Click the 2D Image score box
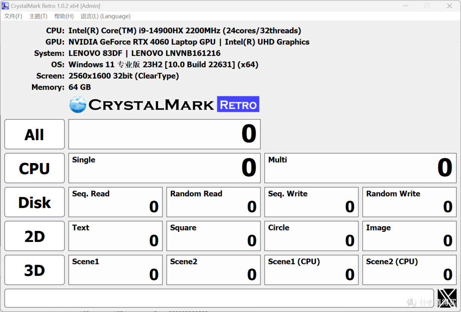Screen dimensions: 461x312 click(409, 236)
